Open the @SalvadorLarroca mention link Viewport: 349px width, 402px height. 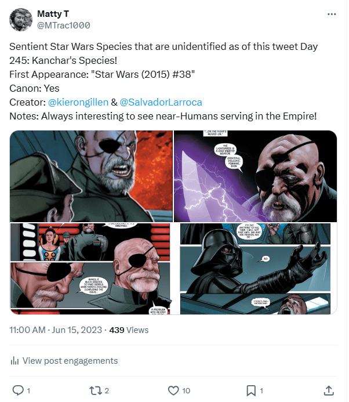(x=161, y=102)
